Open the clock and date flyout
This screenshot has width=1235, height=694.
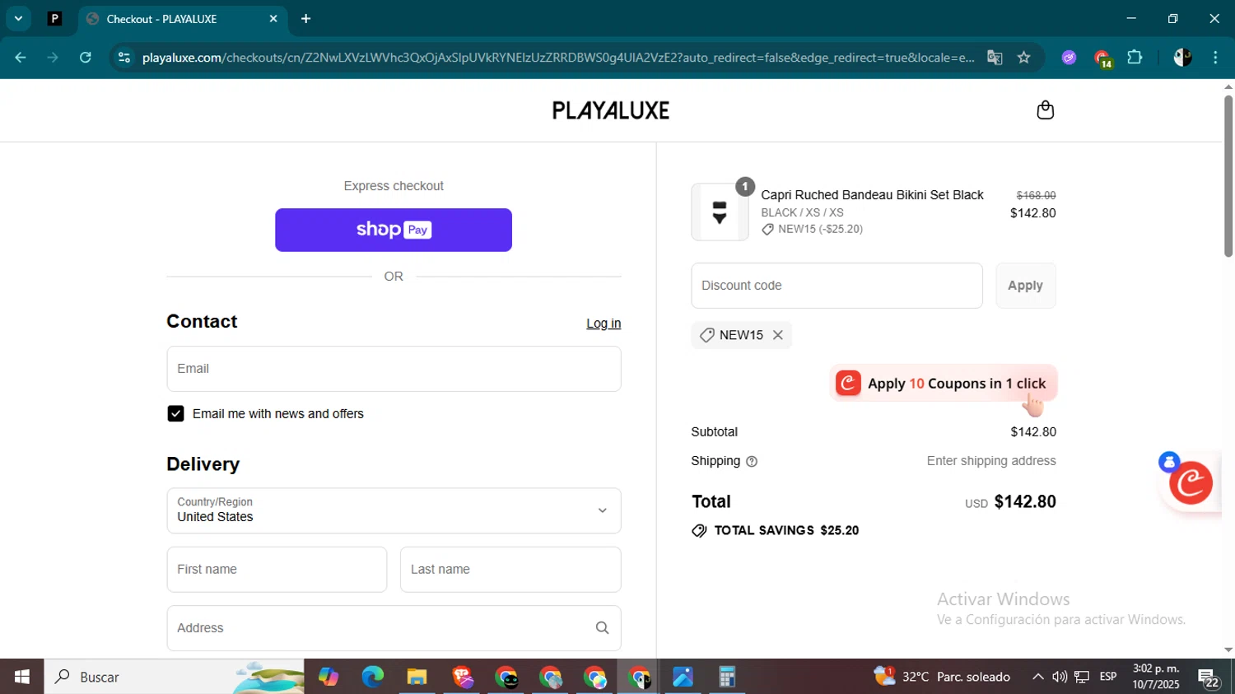(x=1156, y=677)
